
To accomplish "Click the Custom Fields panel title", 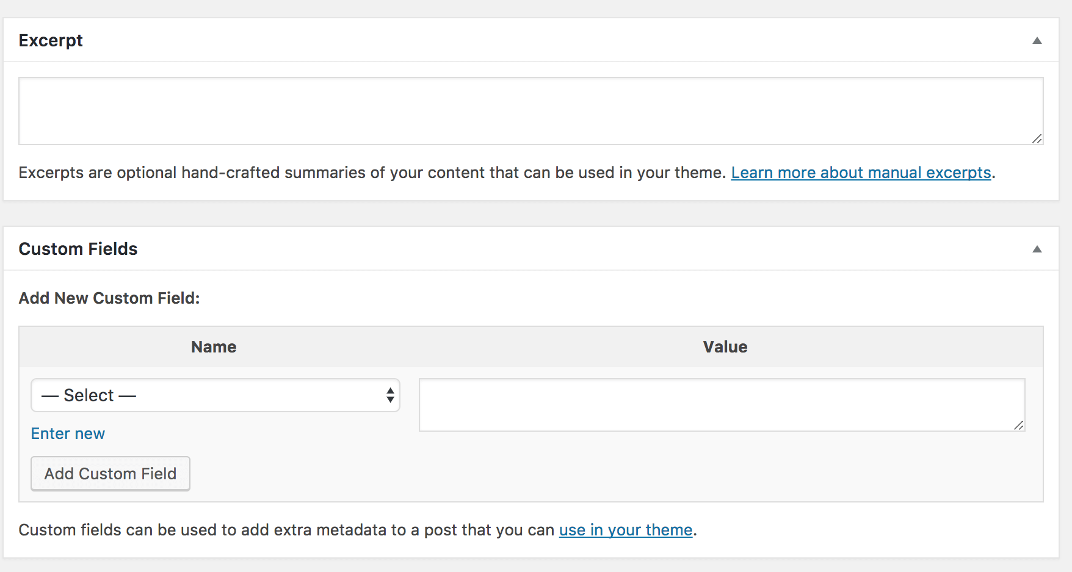I will [x=78, y=249].
